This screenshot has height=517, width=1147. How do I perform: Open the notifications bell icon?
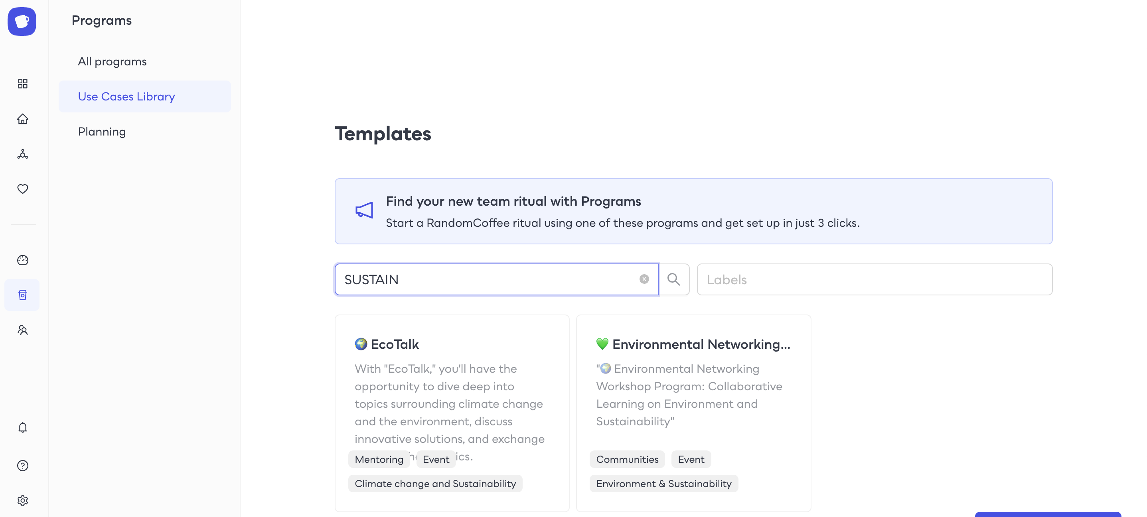tap(23, 427)
